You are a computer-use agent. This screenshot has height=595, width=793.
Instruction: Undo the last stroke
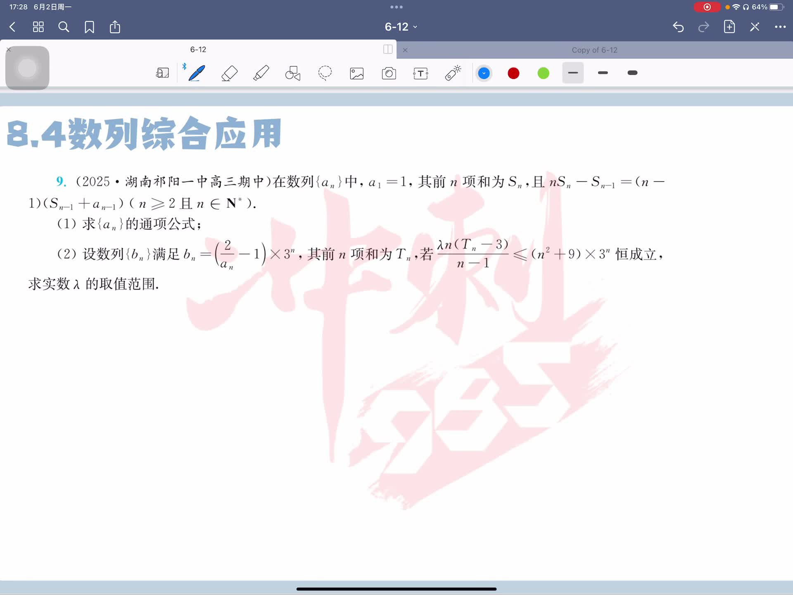coord(678,27)
